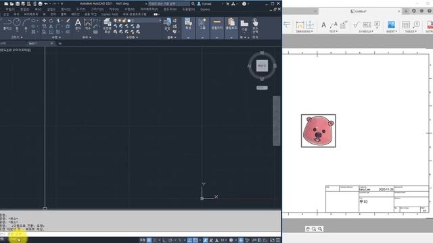Toggle object snap tracking in status bar
Image resolution: width=433 pixels, height=243 pixels.
click(189, 240)
